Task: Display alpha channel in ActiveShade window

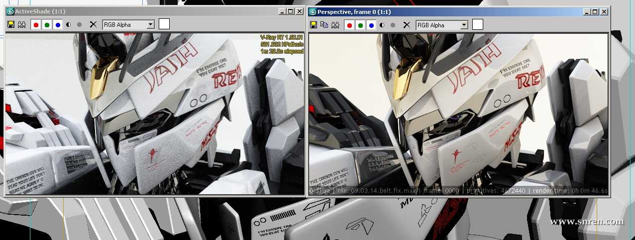Action: [x=68, y=24]
